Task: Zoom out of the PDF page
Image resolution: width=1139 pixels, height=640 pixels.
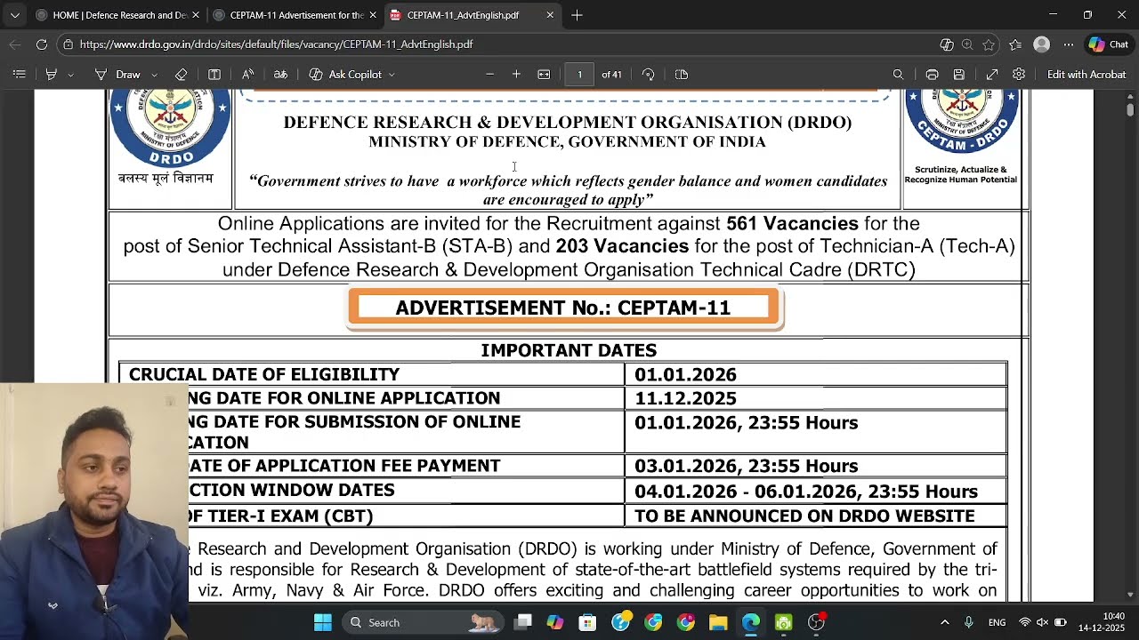Action: point(489,75)
